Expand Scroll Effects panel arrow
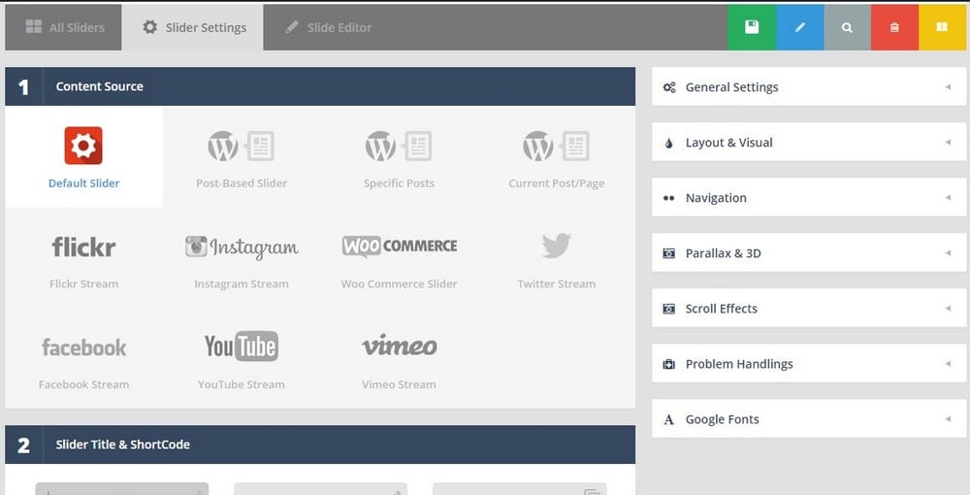This screenshot has height=495, width=970. (948, 308)
